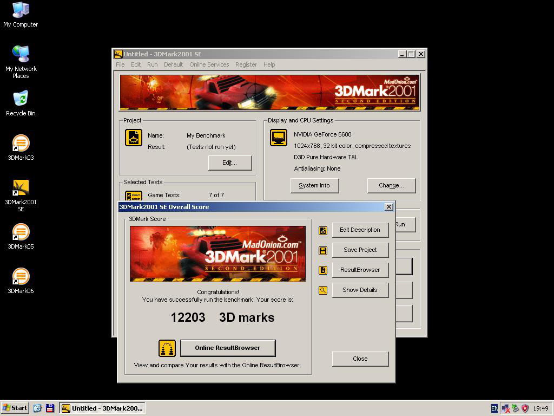The height and width of the screenshot is (416, 554).
Task: Click the score dialog 3DMark2001 banner image
Action: point(217,254)
